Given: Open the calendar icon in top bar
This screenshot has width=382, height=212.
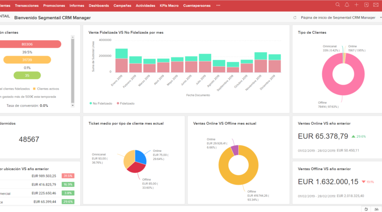Looking at the screenshot, I should 366,5.
